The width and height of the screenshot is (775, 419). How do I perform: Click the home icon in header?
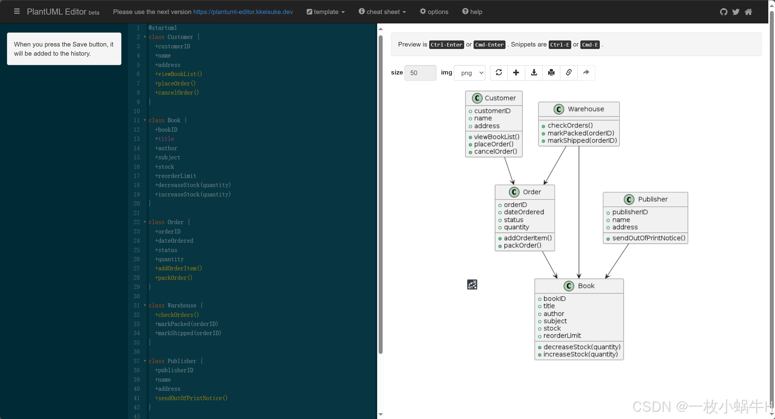(x=749, y=12)
